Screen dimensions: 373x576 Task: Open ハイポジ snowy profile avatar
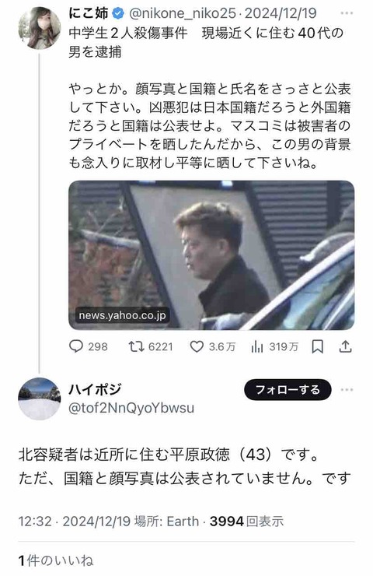(40, 399)
